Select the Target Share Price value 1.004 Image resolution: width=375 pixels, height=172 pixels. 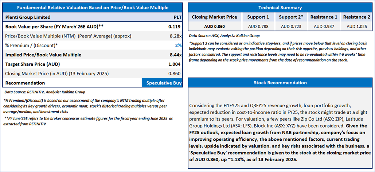[175, 64]
